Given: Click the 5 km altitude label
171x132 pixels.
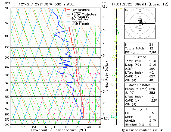Looking at the screenshot, I should pos(103,68).
